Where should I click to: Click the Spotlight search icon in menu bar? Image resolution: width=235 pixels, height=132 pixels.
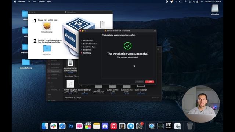click(x=194, y=1)
